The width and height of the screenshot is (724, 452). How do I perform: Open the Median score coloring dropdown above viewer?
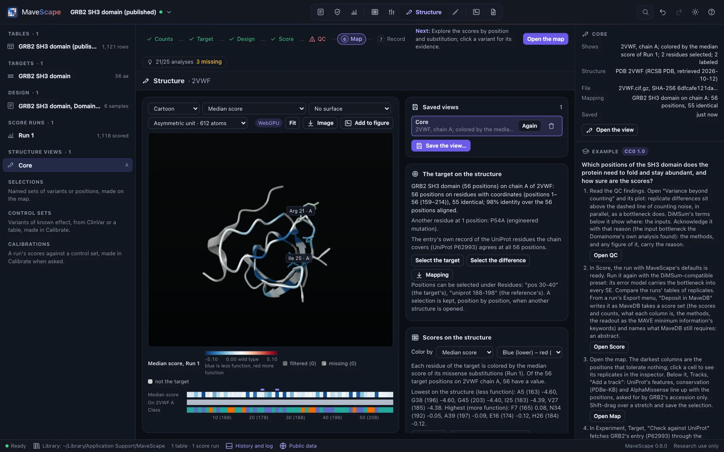[254, 108]
